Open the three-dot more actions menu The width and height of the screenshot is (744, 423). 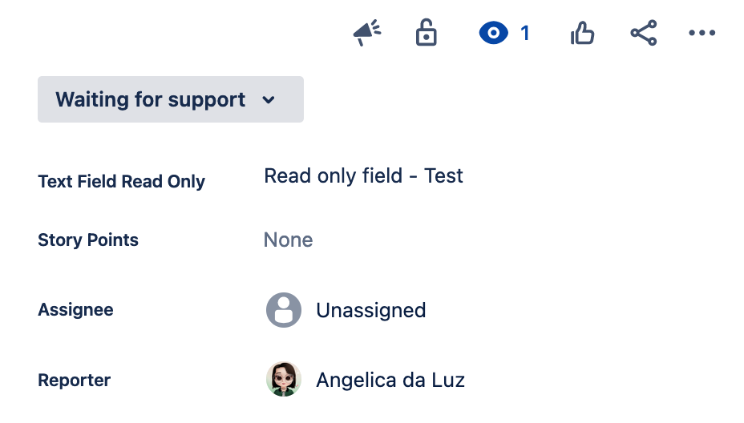[702, 34]
